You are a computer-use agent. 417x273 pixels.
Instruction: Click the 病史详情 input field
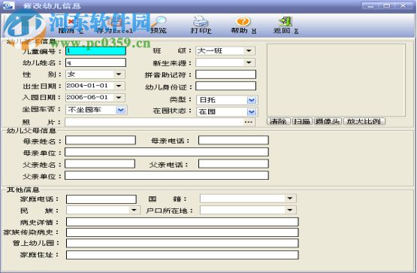183,222
